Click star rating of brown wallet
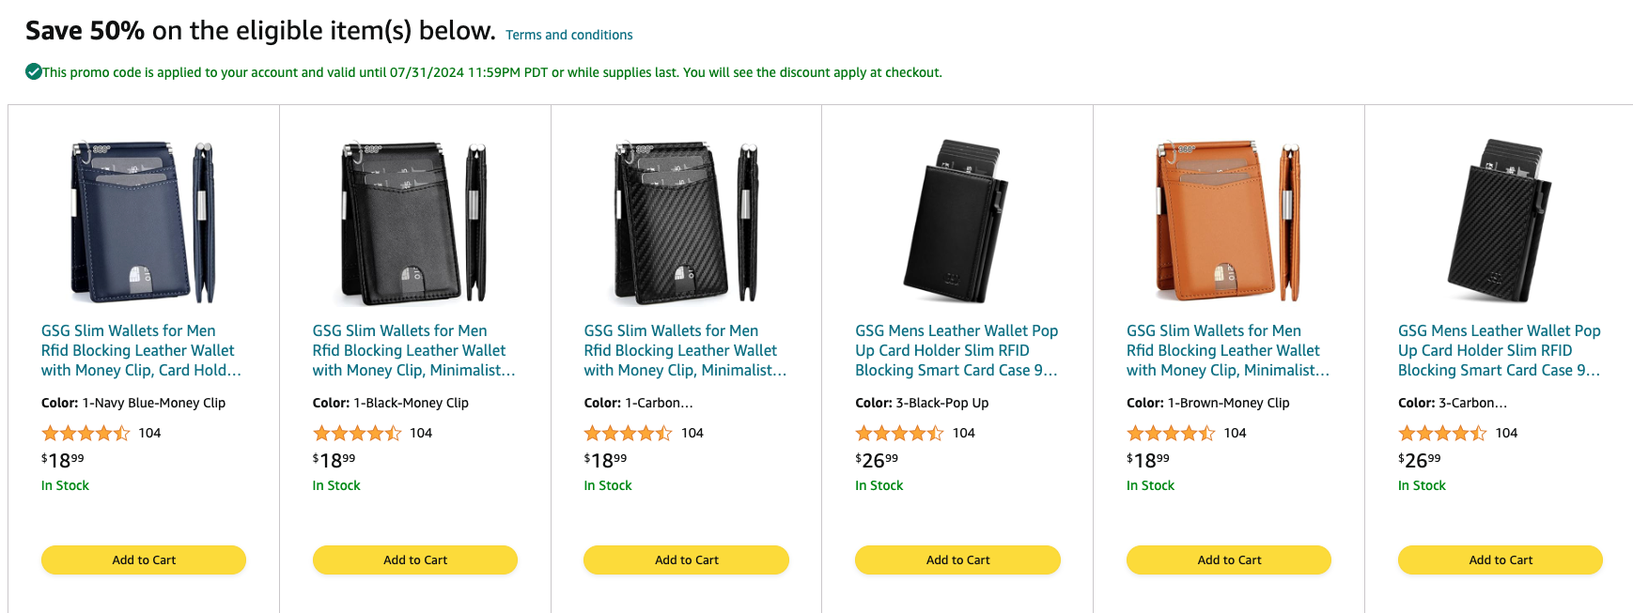 [1171, 433]
